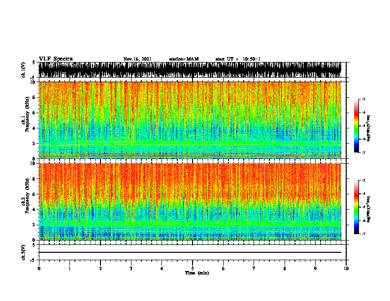Click the ch.2 colorbar tick '-4'
This screenshot has width=390, height=301.
click(363, 194)
